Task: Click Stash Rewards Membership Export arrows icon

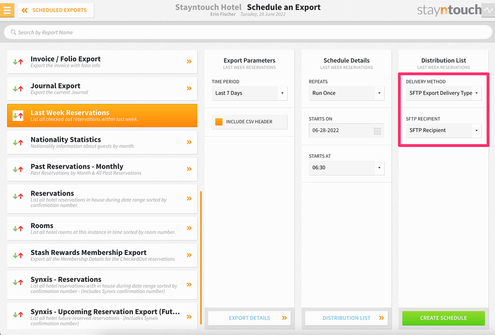Action: click(x=18, y=256)
